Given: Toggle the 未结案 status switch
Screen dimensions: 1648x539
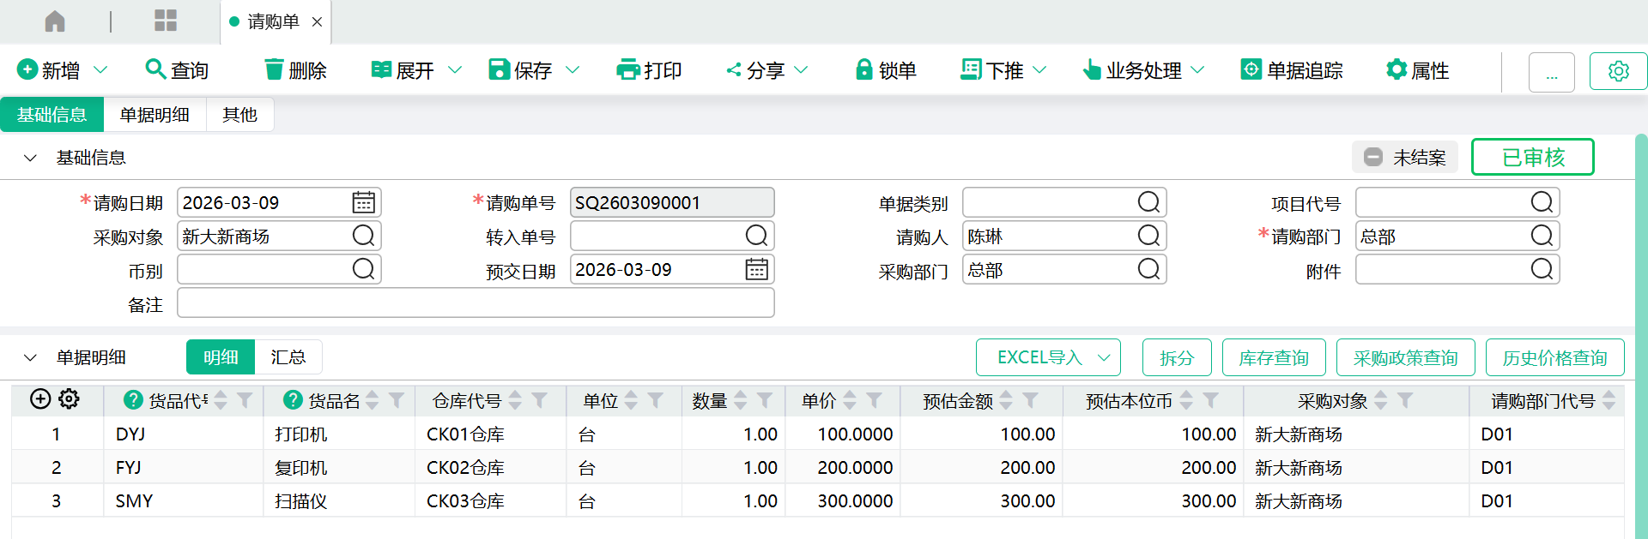Looking at the screenshot, I should click(x=1373, y=158).
